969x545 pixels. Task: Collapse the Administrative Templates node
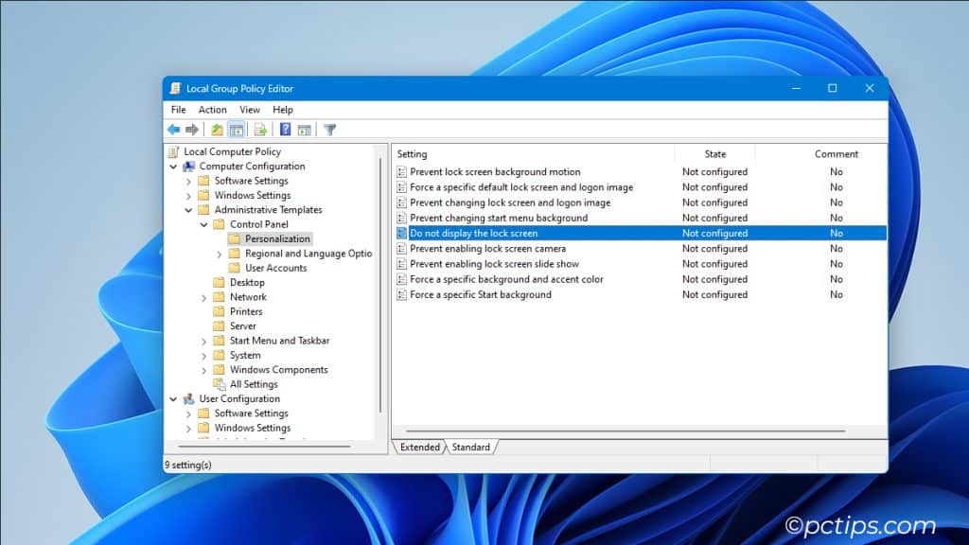coord(189,210)
